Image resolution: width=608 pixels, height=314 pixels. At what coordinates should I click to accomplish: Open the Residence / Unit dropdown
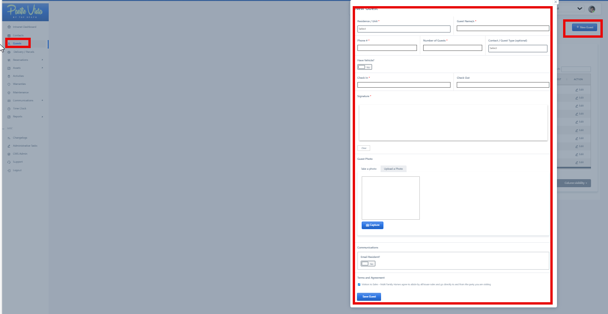(x=404, y=29)
